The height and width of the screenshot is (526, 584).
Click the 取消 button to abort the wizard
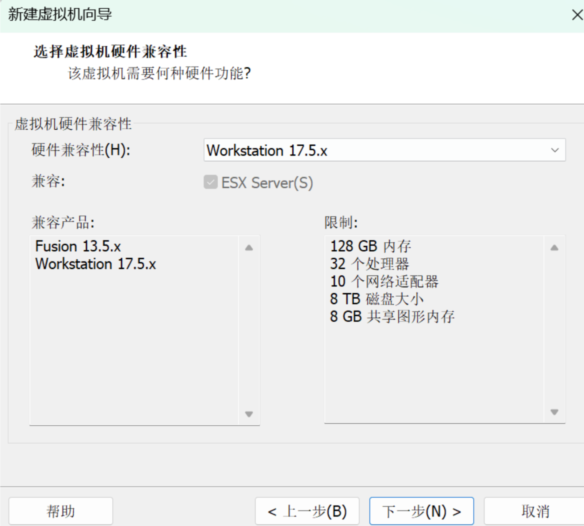pos(535,510)
